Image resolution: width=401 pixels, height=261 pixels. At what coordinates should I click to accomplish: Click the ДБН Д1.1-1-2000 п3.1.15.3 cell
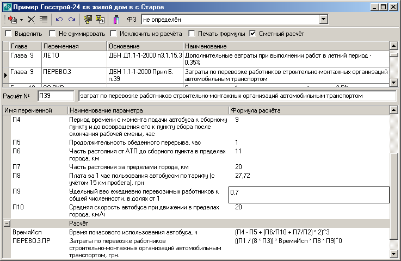point(145,59)
